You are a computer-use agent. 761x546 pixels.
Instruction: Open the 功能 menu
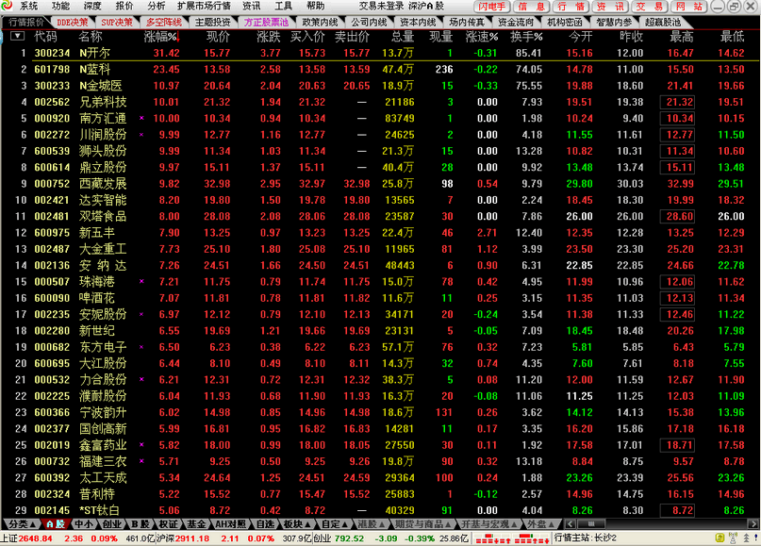pos(60,6)
